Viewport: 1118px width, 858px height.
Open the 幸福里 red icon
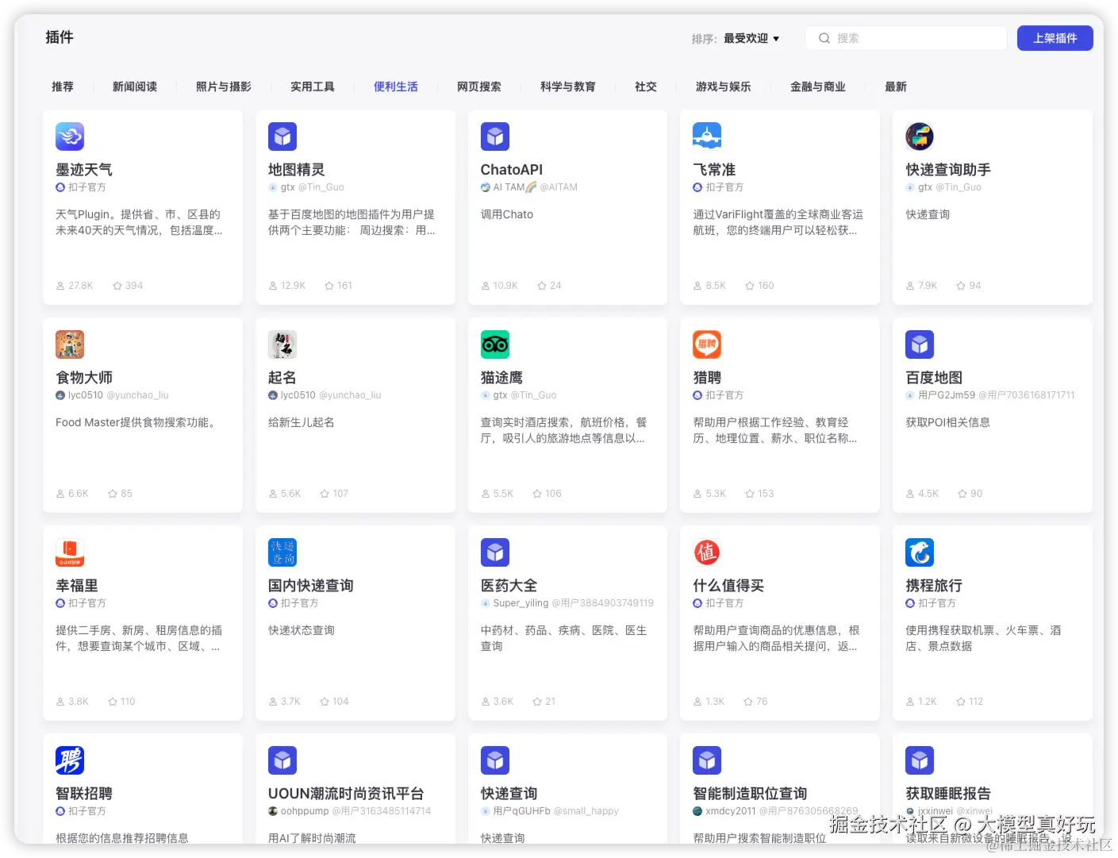[x=70, y=552]
